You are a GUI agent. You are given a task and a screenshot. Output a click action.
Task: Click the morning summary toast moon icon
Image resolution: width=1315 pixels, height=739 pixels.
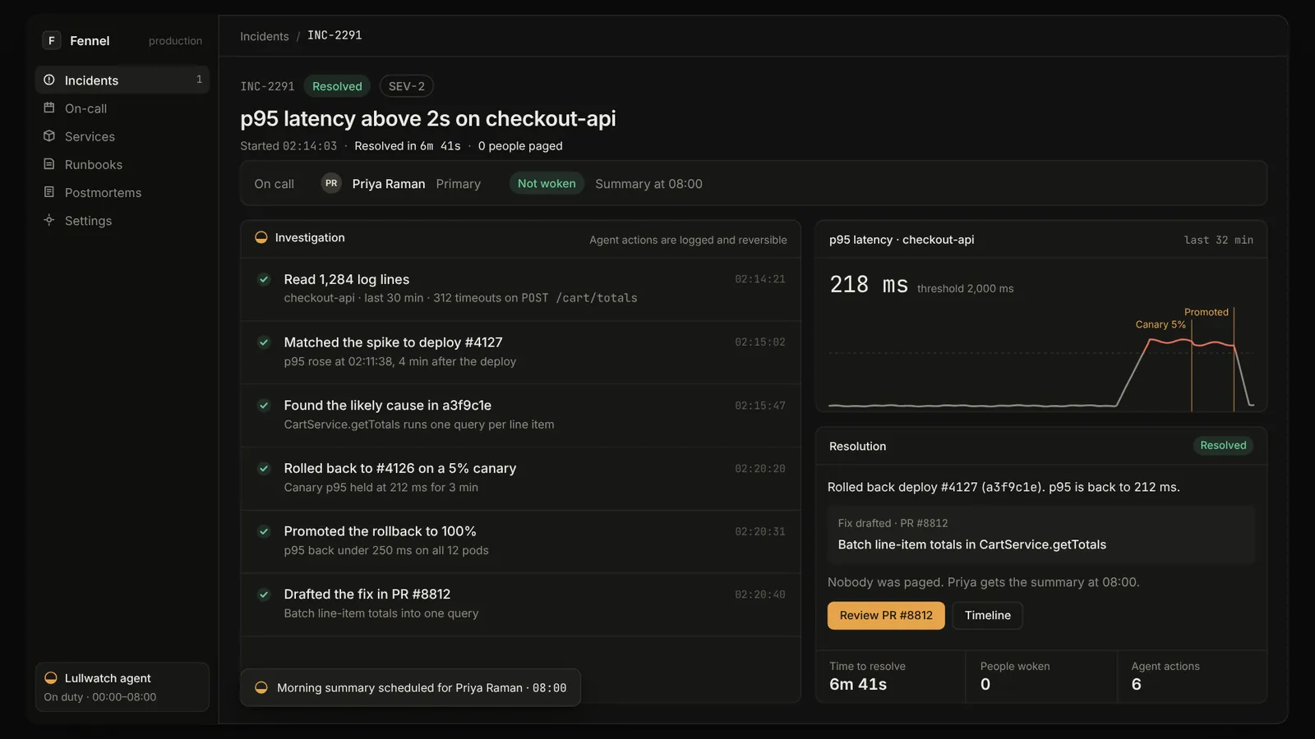point(261,687)
